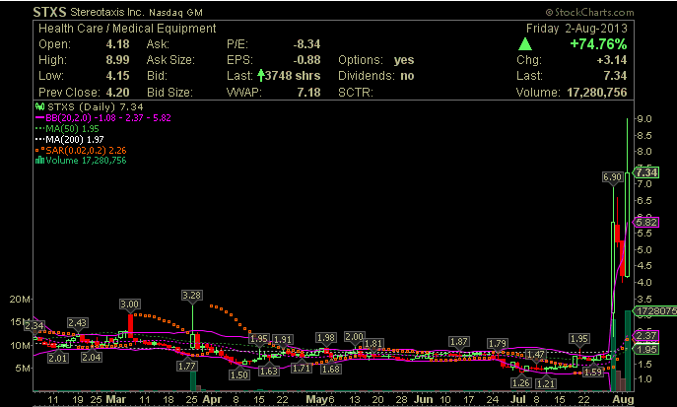Click the Ask Size label

click(170, 60)
